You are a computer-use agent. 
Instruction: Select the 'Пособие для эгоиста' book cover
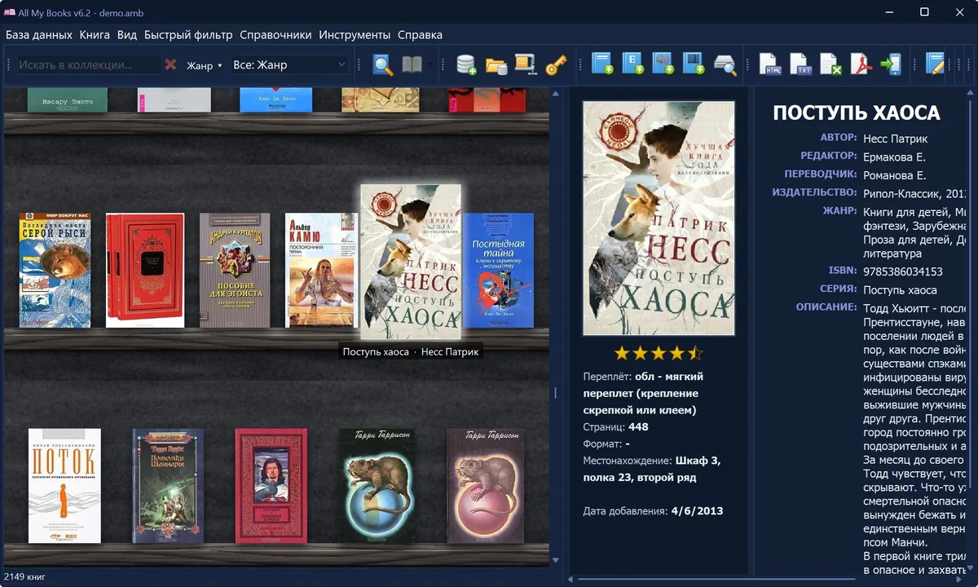(235, 271)
